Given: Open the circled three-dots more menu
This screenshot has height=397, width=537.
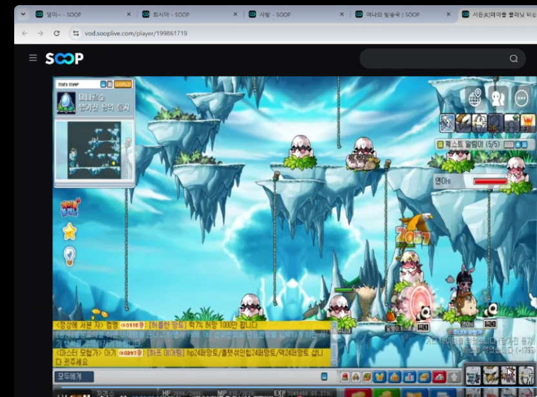Looking at the screenshot, I should tap(522, 99).
